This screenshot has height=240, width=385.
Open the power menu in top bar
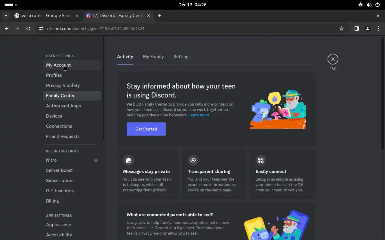click(x=377, y=5)
